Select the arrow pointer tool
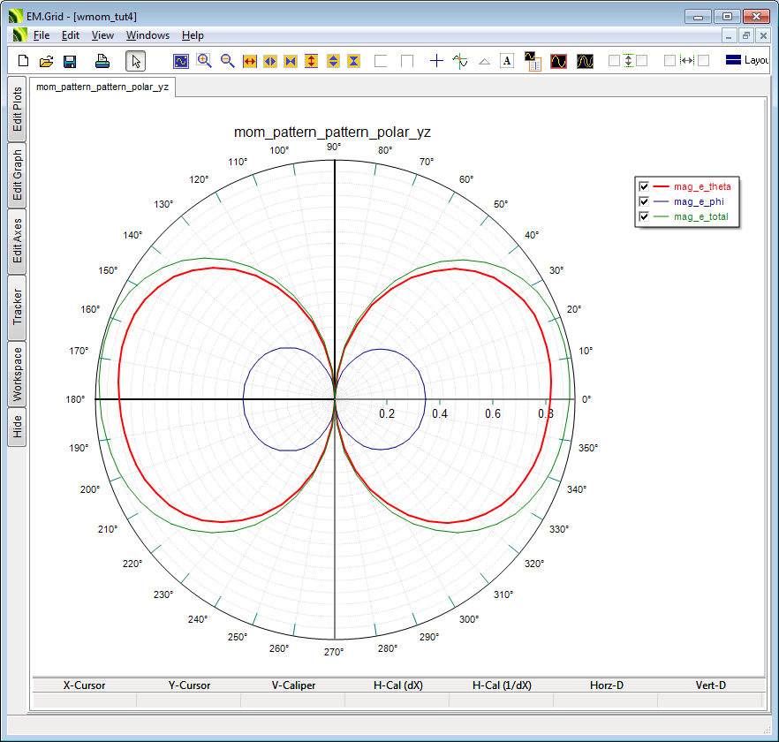The width and height of the screenshot is (779, 742). 135,61
